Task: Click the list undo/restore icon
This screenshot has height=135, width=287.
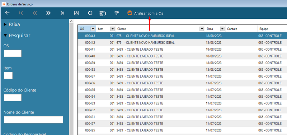Action: click(x=103, y=13)
